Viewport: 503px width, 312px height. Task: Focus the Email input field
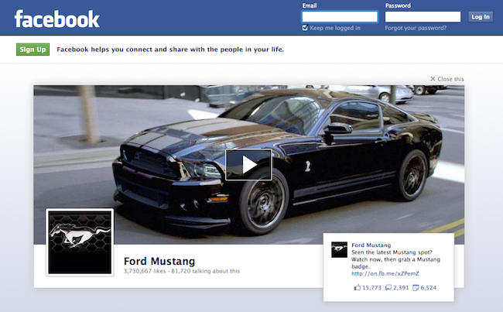pyautogui.click(x=340, y=16)
